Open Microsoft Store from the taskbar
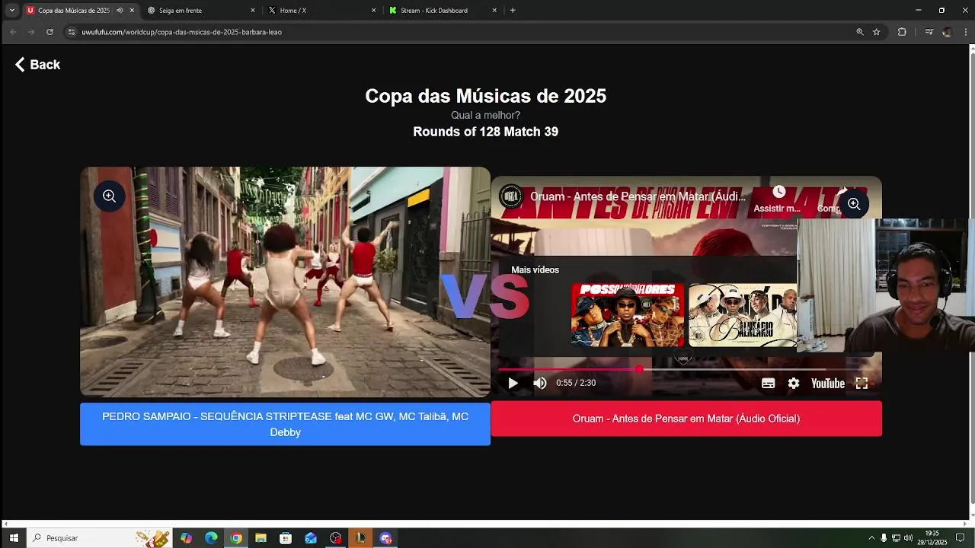 pos(286,538)
